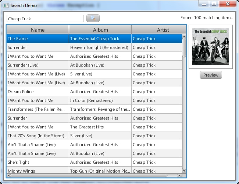Sort by the Artist column header
Viewport: 239px width, 184px height.
pyautogui.click(x=159, y=29)
